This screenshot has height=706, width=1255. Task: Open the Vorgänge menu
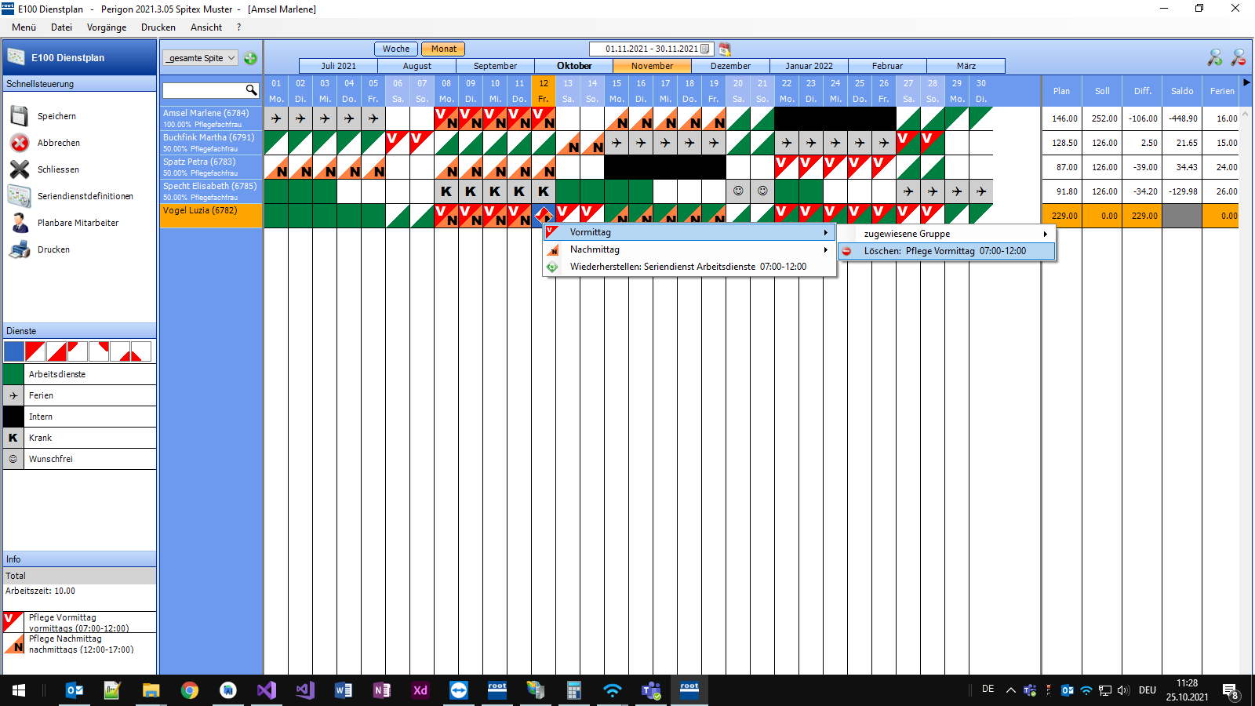pyautogui.click(x=107, y=27)
